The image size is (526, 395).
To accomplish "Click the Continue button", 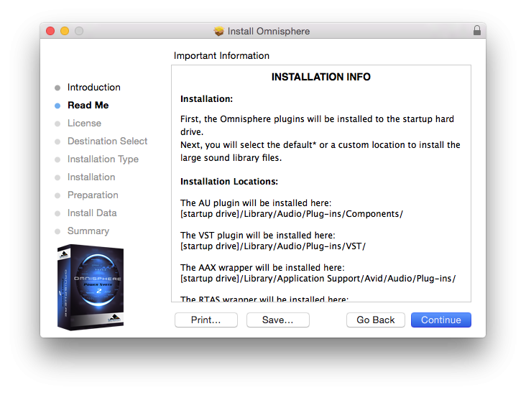I will [x=440, y=320].
